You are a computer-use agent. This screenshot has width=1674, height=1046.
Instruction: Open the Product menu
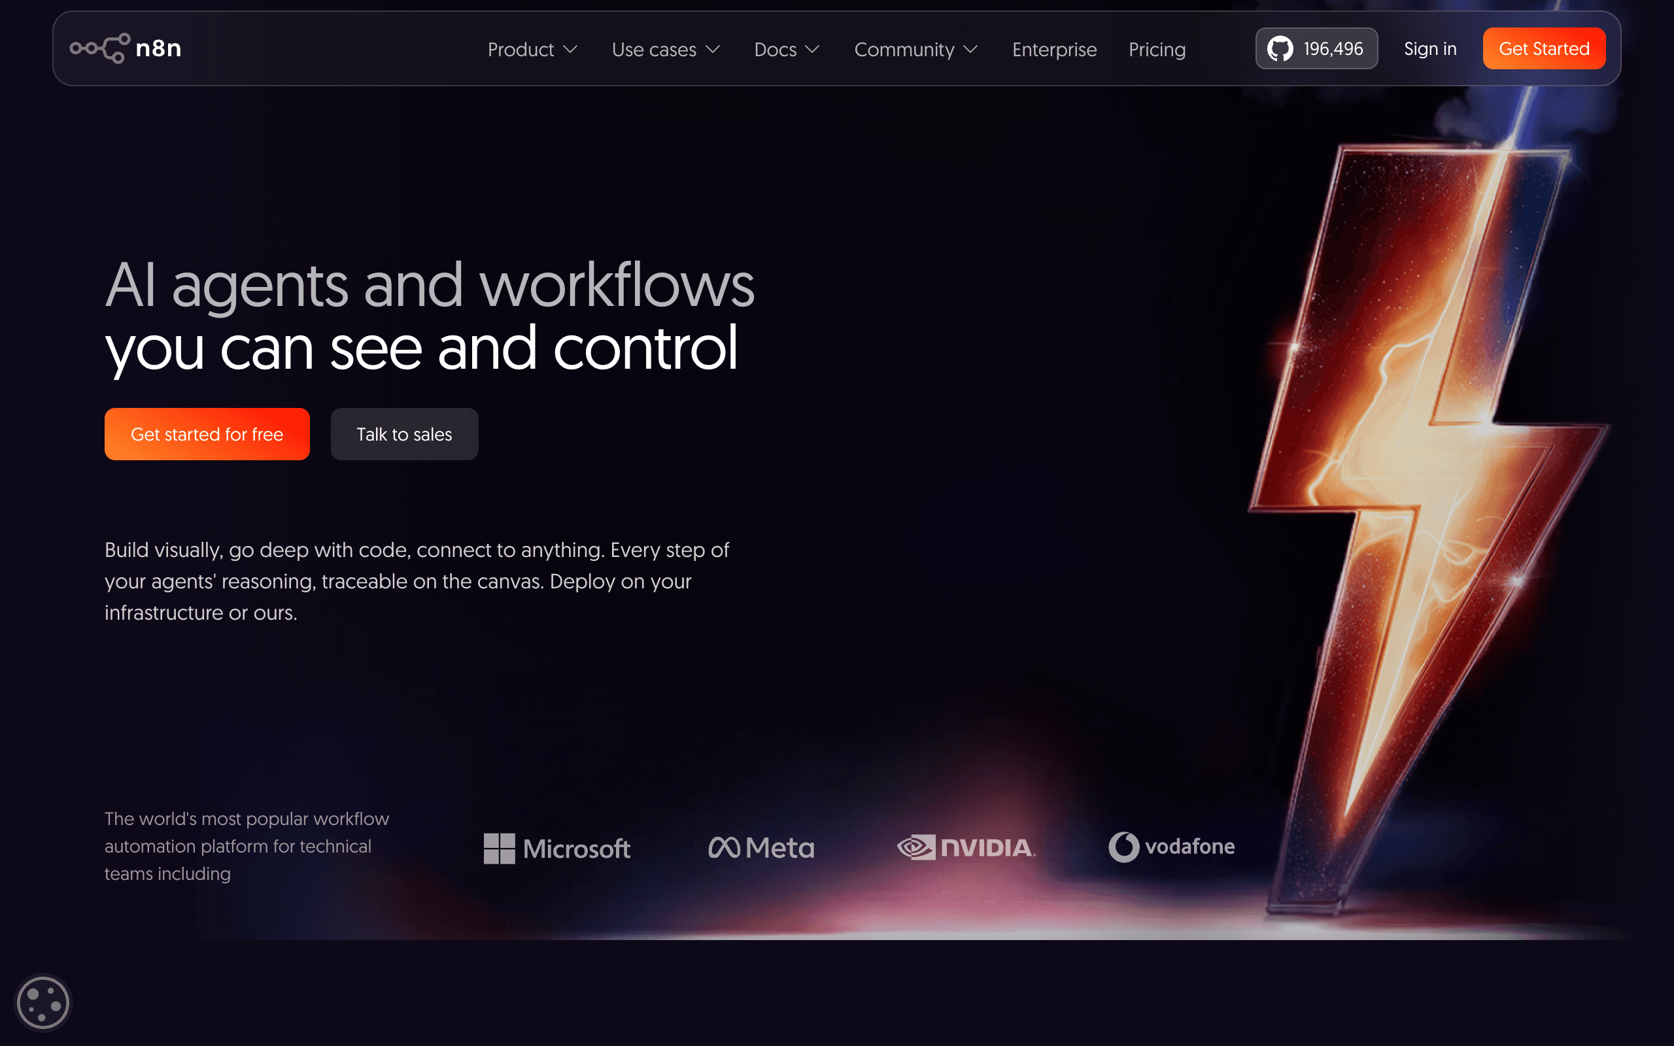[x=533, y=49]
